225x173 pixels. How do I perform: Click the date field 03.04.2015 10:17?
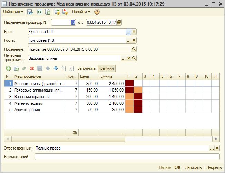(x=101, y=22)
